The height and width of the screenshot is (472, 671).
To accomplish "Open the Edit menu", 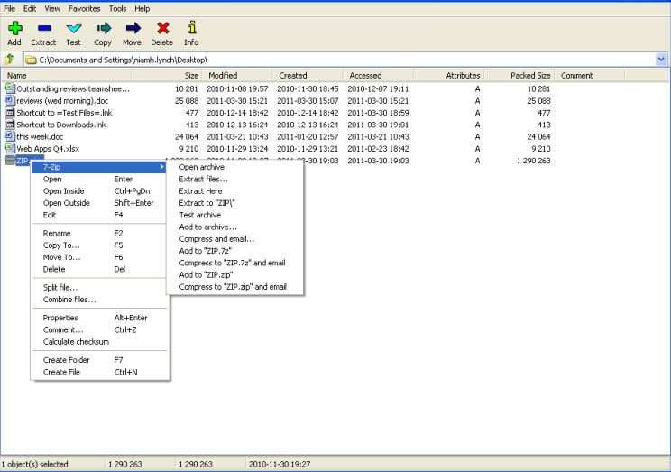I will (30, 8).
